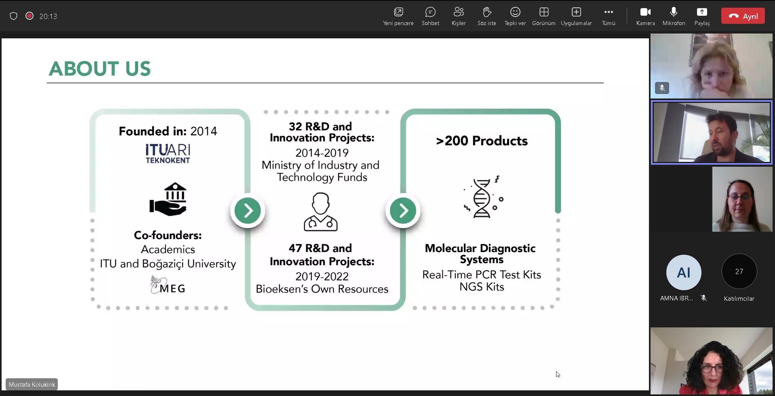Click 'Molecular Diagnostic Systems' heading
The width and height of the screenshot is (775, 396).
click(x=480, y=254)
